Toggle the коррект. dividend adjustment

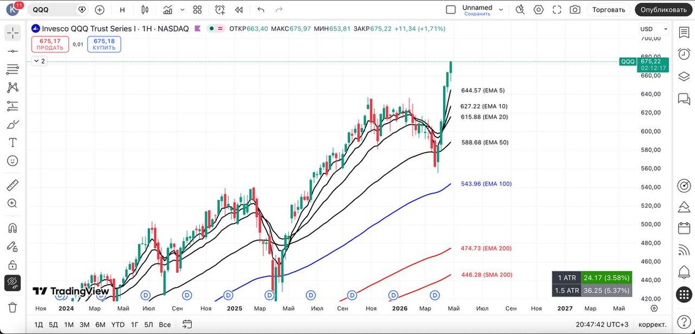coord(652,325)
